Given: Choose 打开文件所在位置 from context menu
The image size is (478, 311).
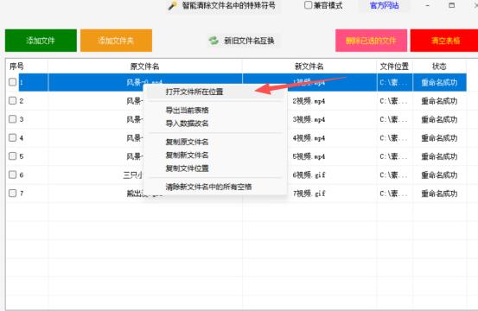Looking at the screenshot, I should [x=194, y=92].
